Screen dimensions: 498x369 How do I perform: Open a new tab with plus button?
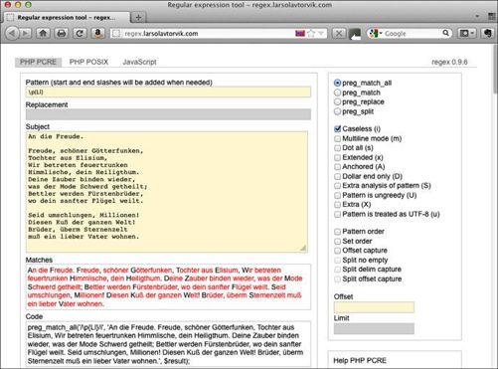point(138,18)
